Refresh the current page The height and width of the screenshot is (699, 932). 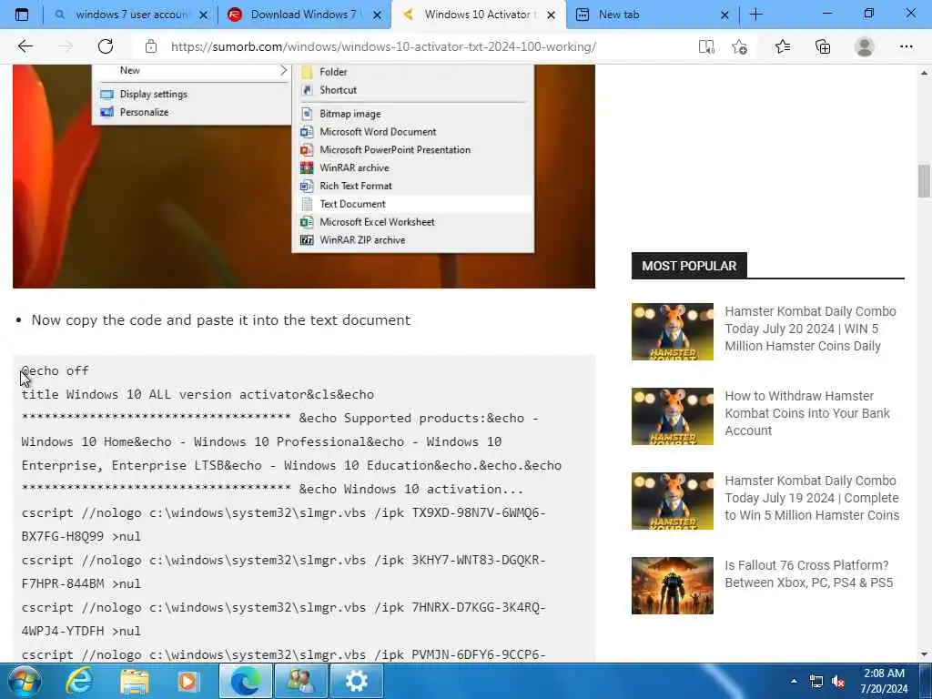coord(106,46)
